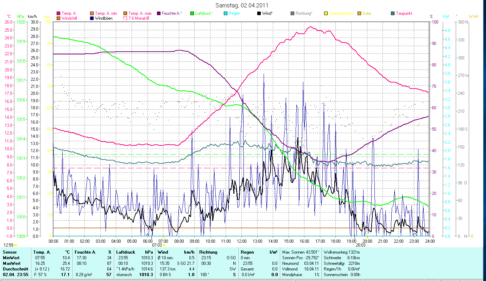Click the 12:00 label on the time axis
Image resolution: width=486 pixels, height=281 pixels.
coord(242,241)
